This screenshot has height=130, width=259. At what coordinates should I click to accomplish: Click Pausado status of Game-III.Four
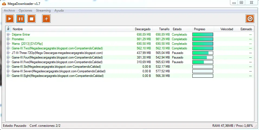click(177, 57)
